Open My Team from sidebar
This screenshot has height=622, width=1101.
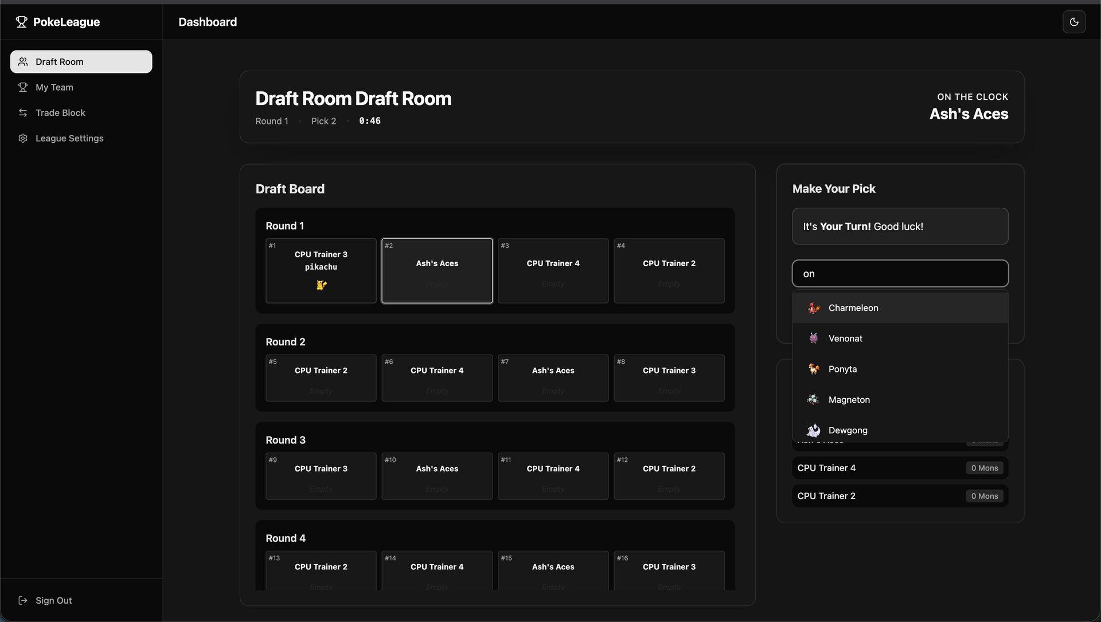(54, 87)
